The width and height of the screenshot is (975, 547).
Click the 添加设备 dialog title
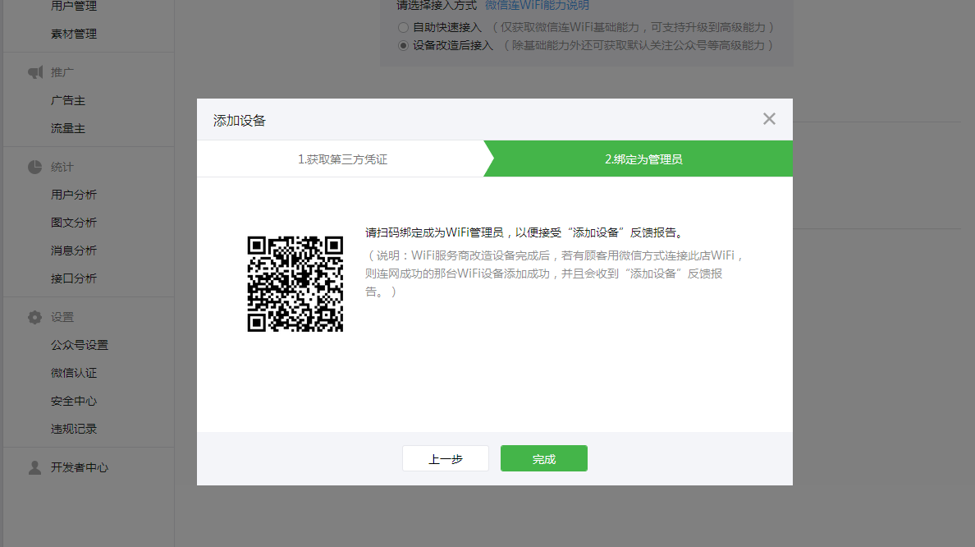tap(240, 120)
